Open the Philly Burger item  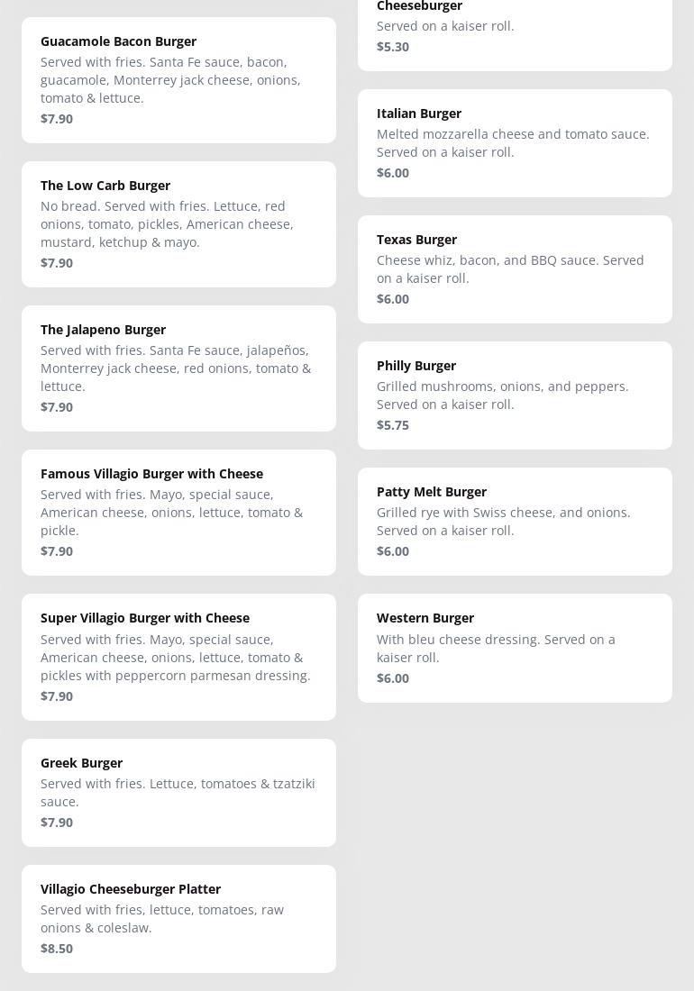click(515, 395)
